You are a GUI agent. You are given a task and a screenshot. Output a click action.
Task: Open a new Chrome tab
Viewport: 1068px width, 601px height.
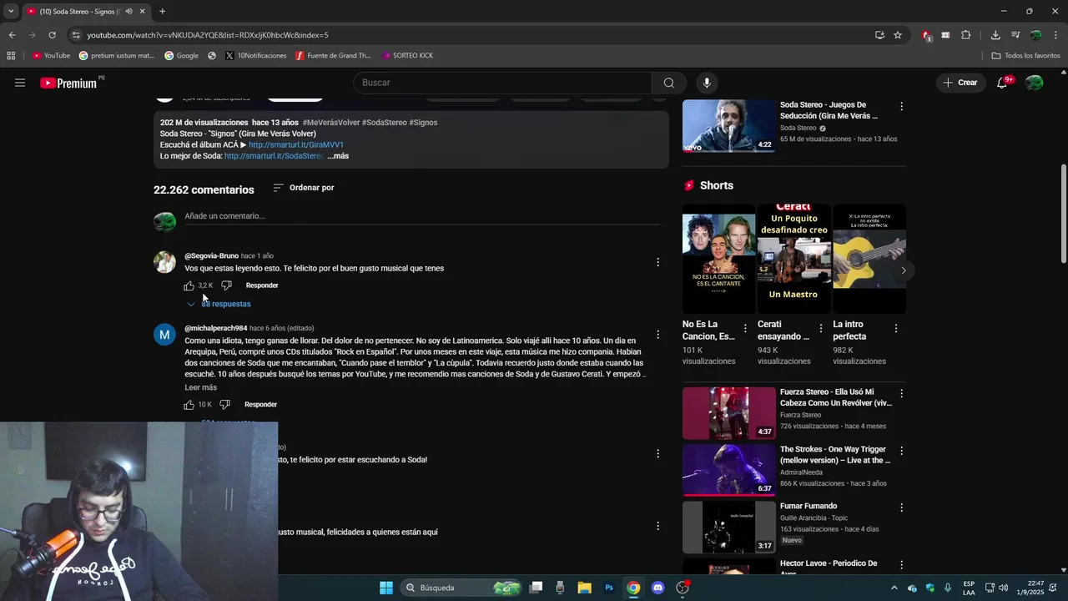pos(162,12)
